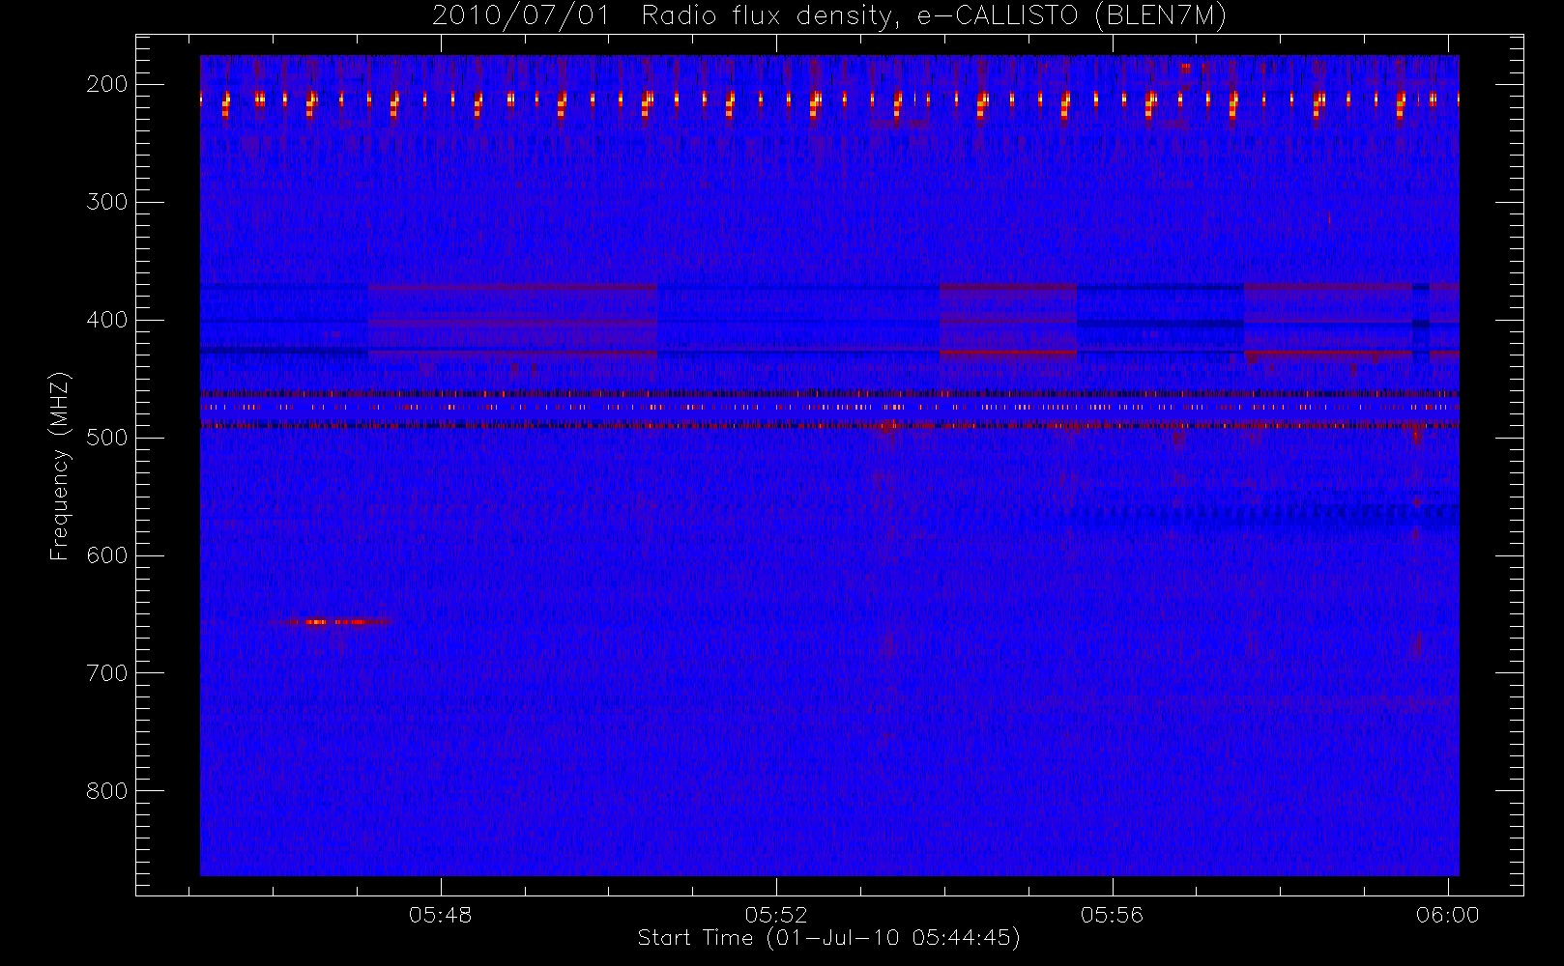This screenshot has height=966, width=1564.
Task: Click the 'Start Time (01-Jul-10 05:44:45)' label
Action: (828, 938)
